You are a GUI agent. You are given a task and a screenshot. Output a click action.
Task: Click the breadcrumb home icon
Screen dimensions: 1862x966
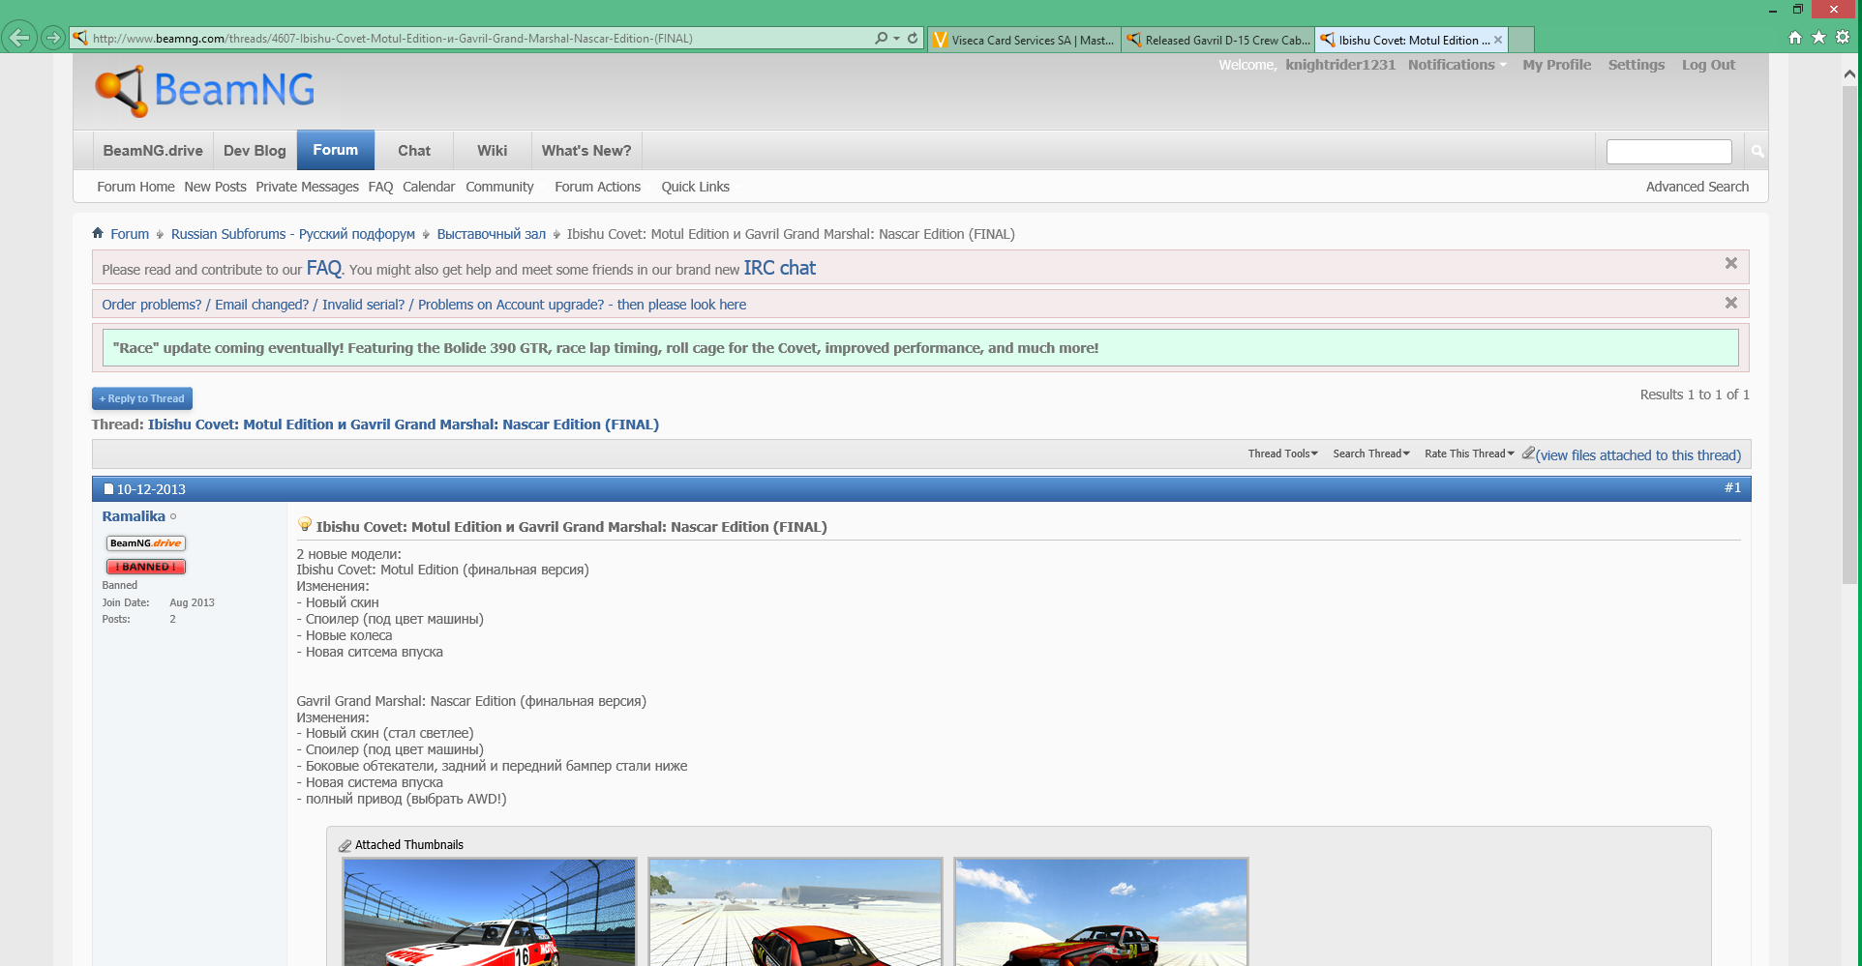tap(98, 233)
